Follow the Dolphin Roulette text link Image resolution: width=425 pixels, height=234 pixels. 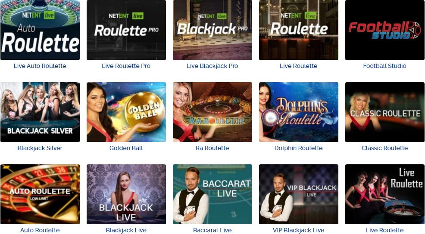(x=298, y=148)
